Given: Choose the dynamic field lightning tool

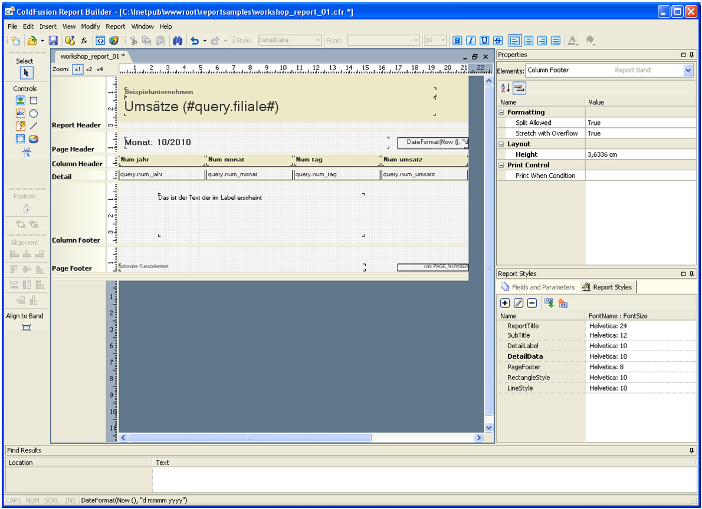Looking at the screenshot, I should tap(21, 125).
